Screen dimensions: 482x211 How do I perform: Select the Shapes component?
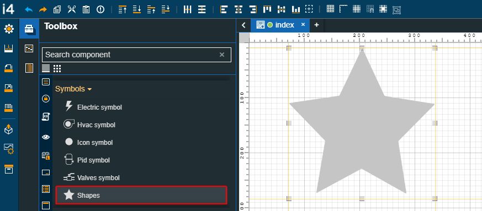point(141,195)
